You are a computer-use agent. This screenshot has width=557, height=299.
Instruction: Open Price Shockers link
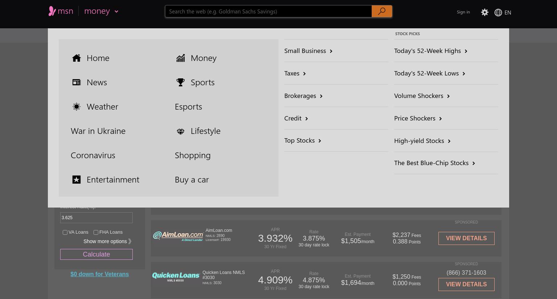415,118
